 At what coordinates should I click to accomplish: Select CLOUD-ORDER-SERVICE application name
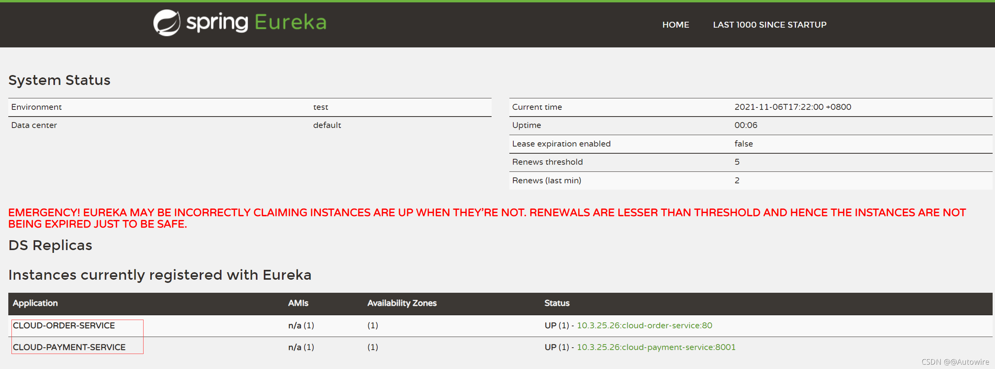[x=64, y=325]
